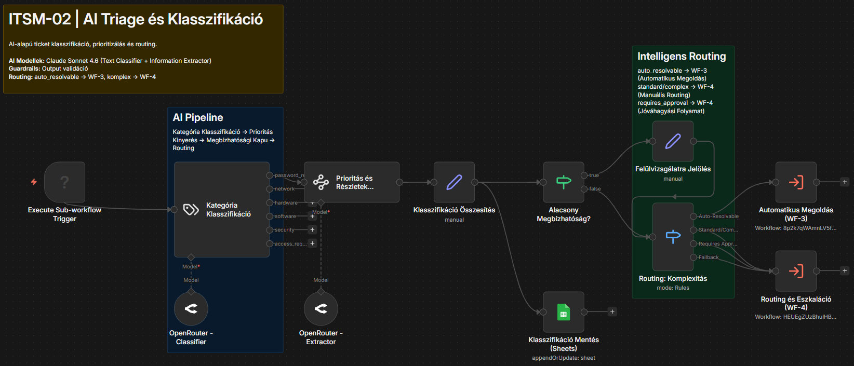Add node after Automatikus Megoldás (WF-3)
This screenshot has height=366, width=854.
pos(845,182)
